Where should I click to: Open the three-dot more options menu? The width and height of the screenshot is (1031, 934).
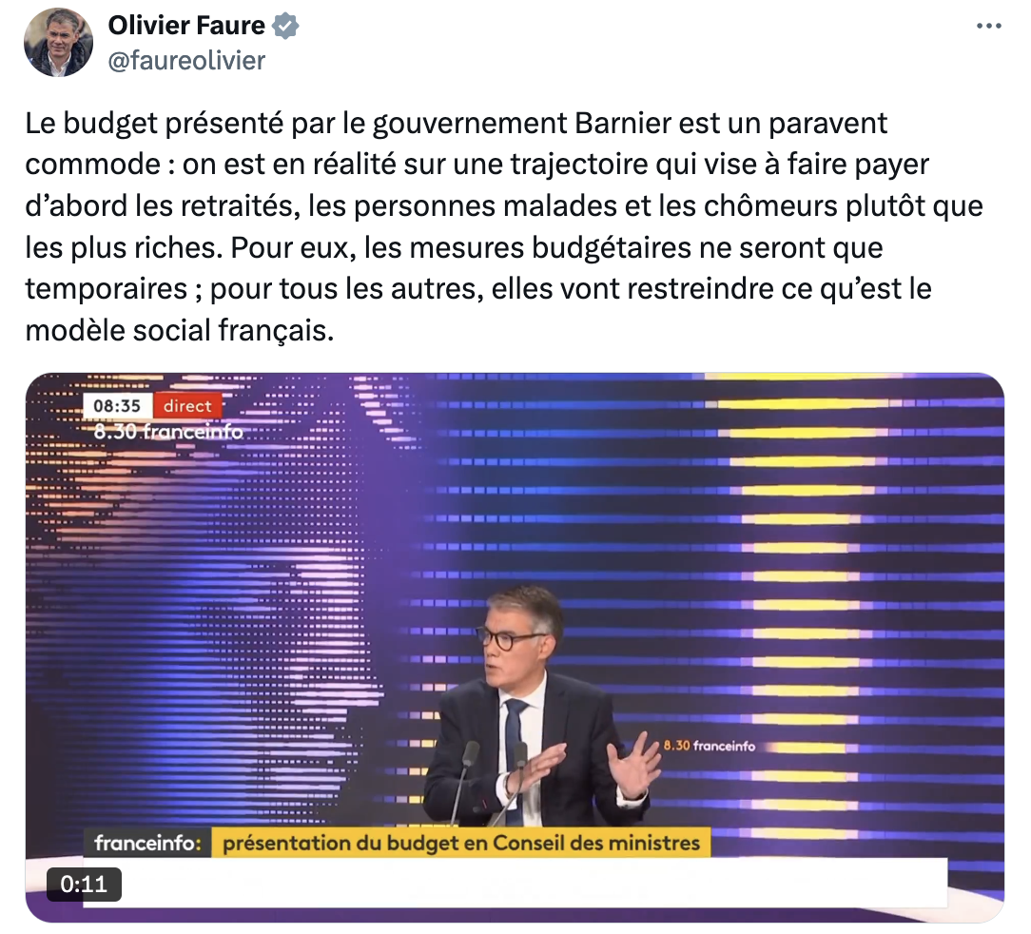[989, 27]
